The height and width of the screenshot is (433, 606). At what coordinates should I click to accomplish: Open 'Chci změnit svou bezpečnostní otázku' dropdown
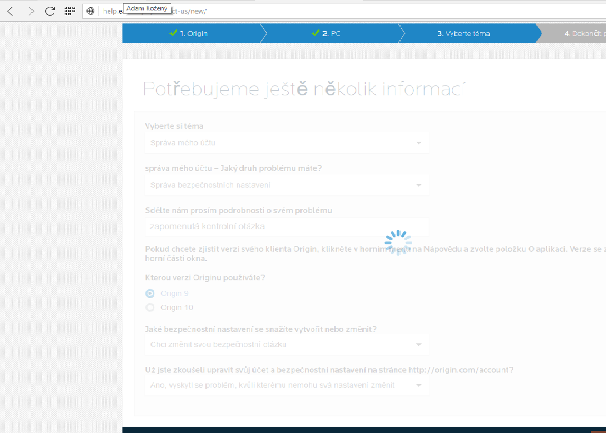coord(287,344)
